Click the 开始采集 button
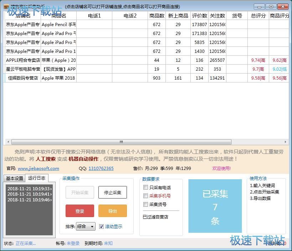This screenshot has width=292, height=251. pos(80,192)
